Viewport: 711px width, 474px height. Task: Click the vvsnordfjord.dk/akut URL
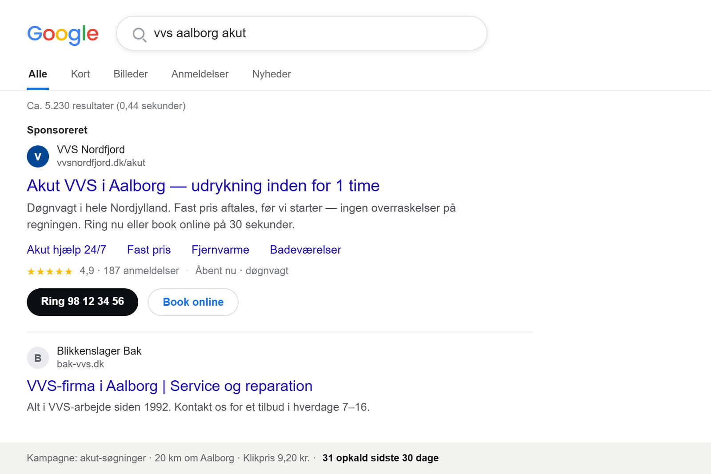101,163
